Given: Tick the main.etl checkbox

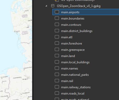Looking at the screenshot, I should click(x=57, y=37).
